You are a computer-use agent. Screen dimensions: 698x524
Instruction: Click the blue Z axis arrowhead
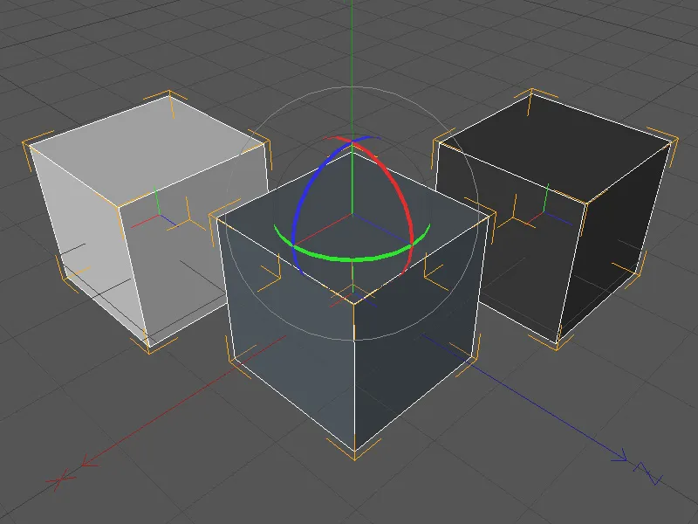click(619, 456)
